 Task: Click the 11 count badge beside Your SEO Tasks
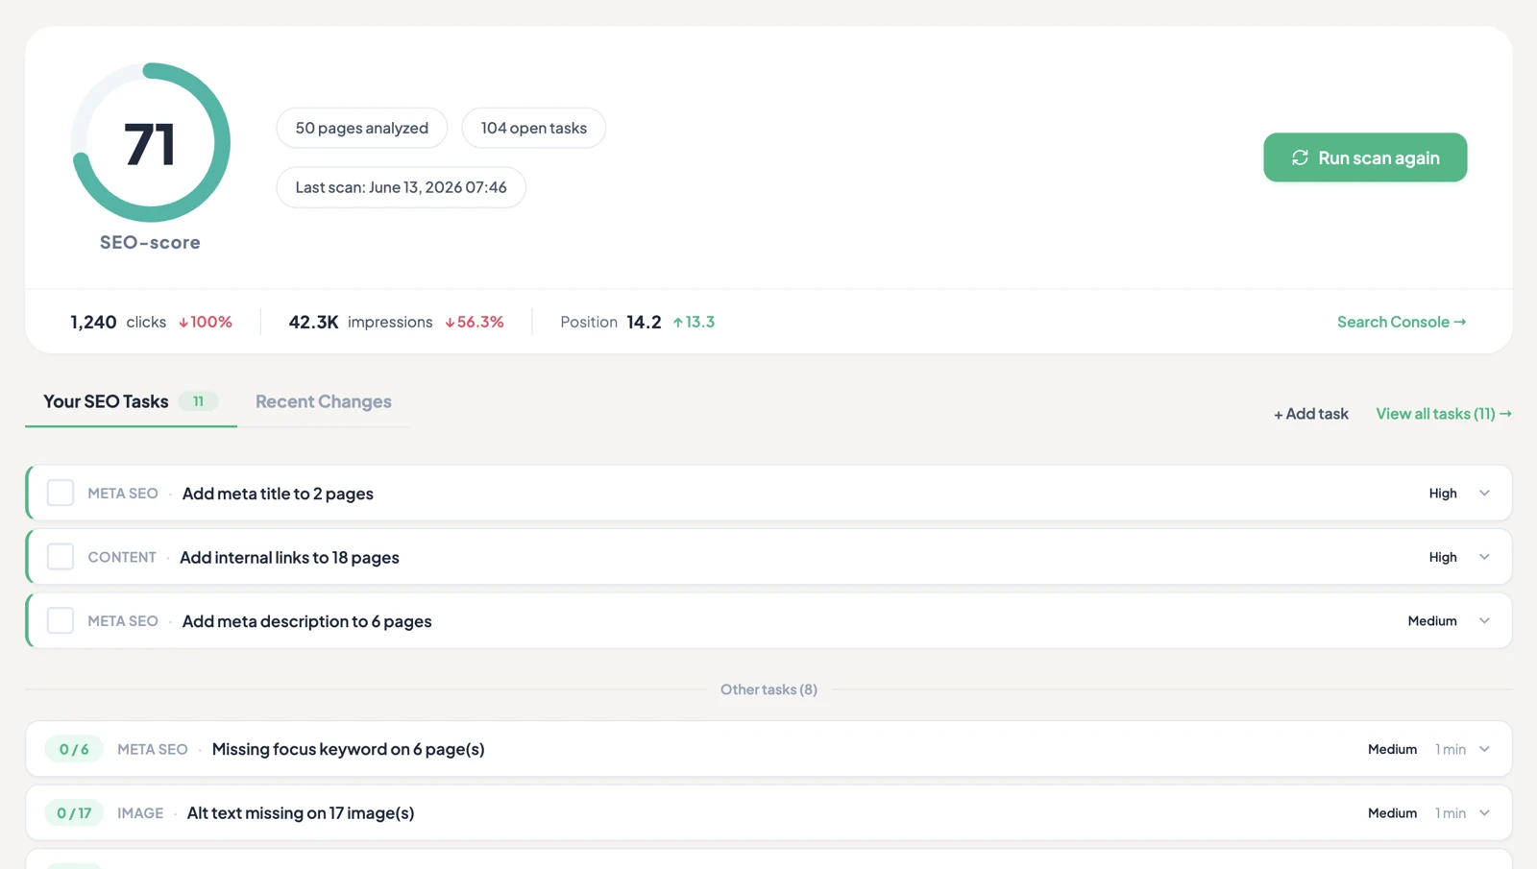(198, 401)
